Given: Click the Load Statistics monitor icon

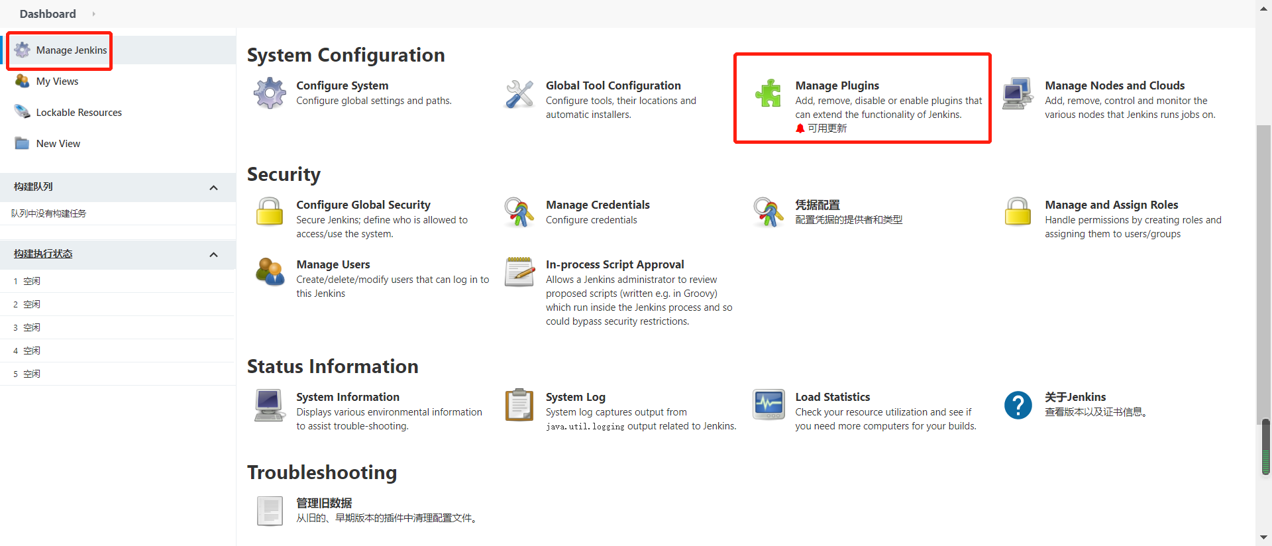Looking at the screenshot, I should point(768,405).
